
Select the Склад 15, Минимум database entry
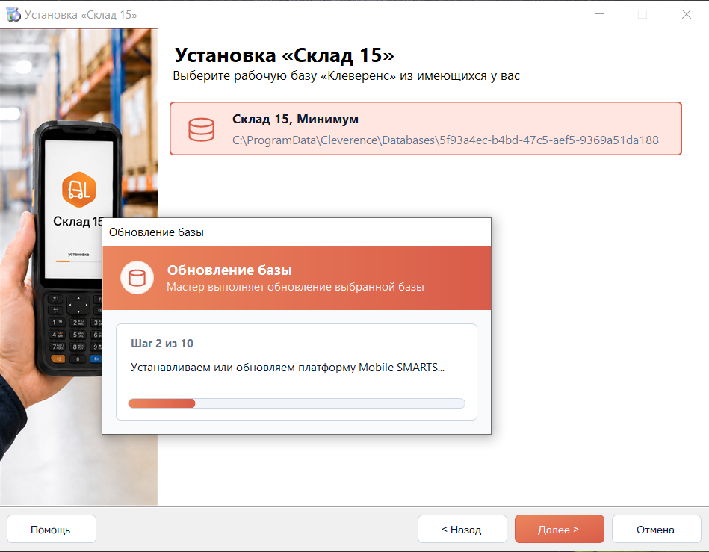pyautogui.click(x=426, y=128)
